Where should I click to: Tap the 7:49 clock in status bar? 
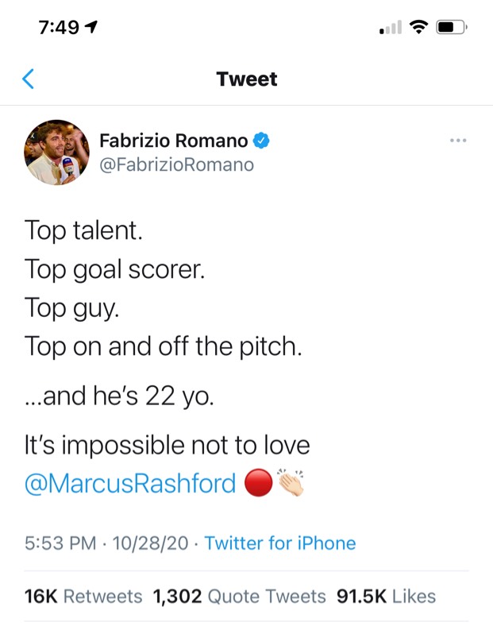tap(59, 27)
